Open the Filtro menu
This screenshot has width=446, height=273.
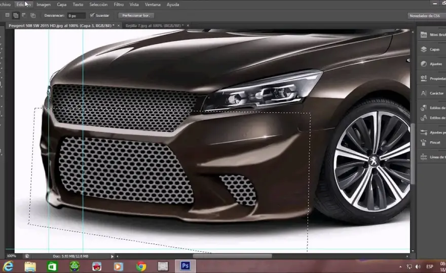tap(119, 5)
